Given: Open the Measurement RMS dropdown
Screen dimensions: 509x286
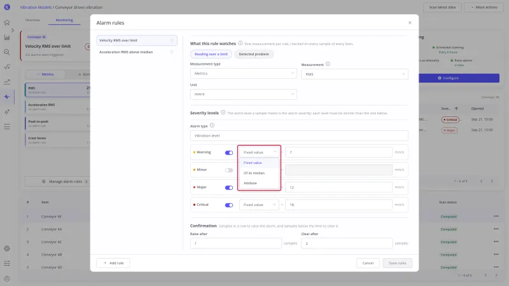Looking at the screenshot, I should pos(354,74).
